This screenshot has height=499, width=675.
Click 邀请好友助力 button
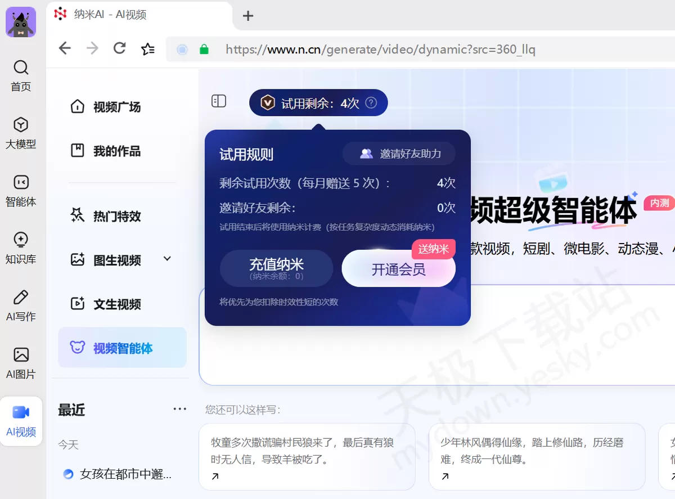click(x=399, y=154)
